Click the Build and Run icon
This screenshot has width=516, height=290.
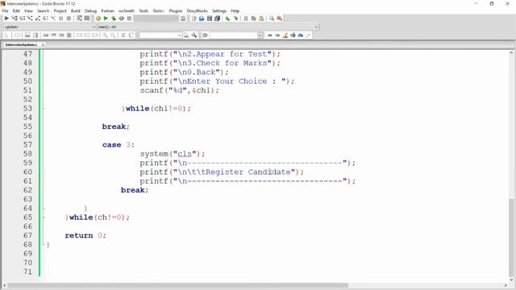[x=114, y=19]
